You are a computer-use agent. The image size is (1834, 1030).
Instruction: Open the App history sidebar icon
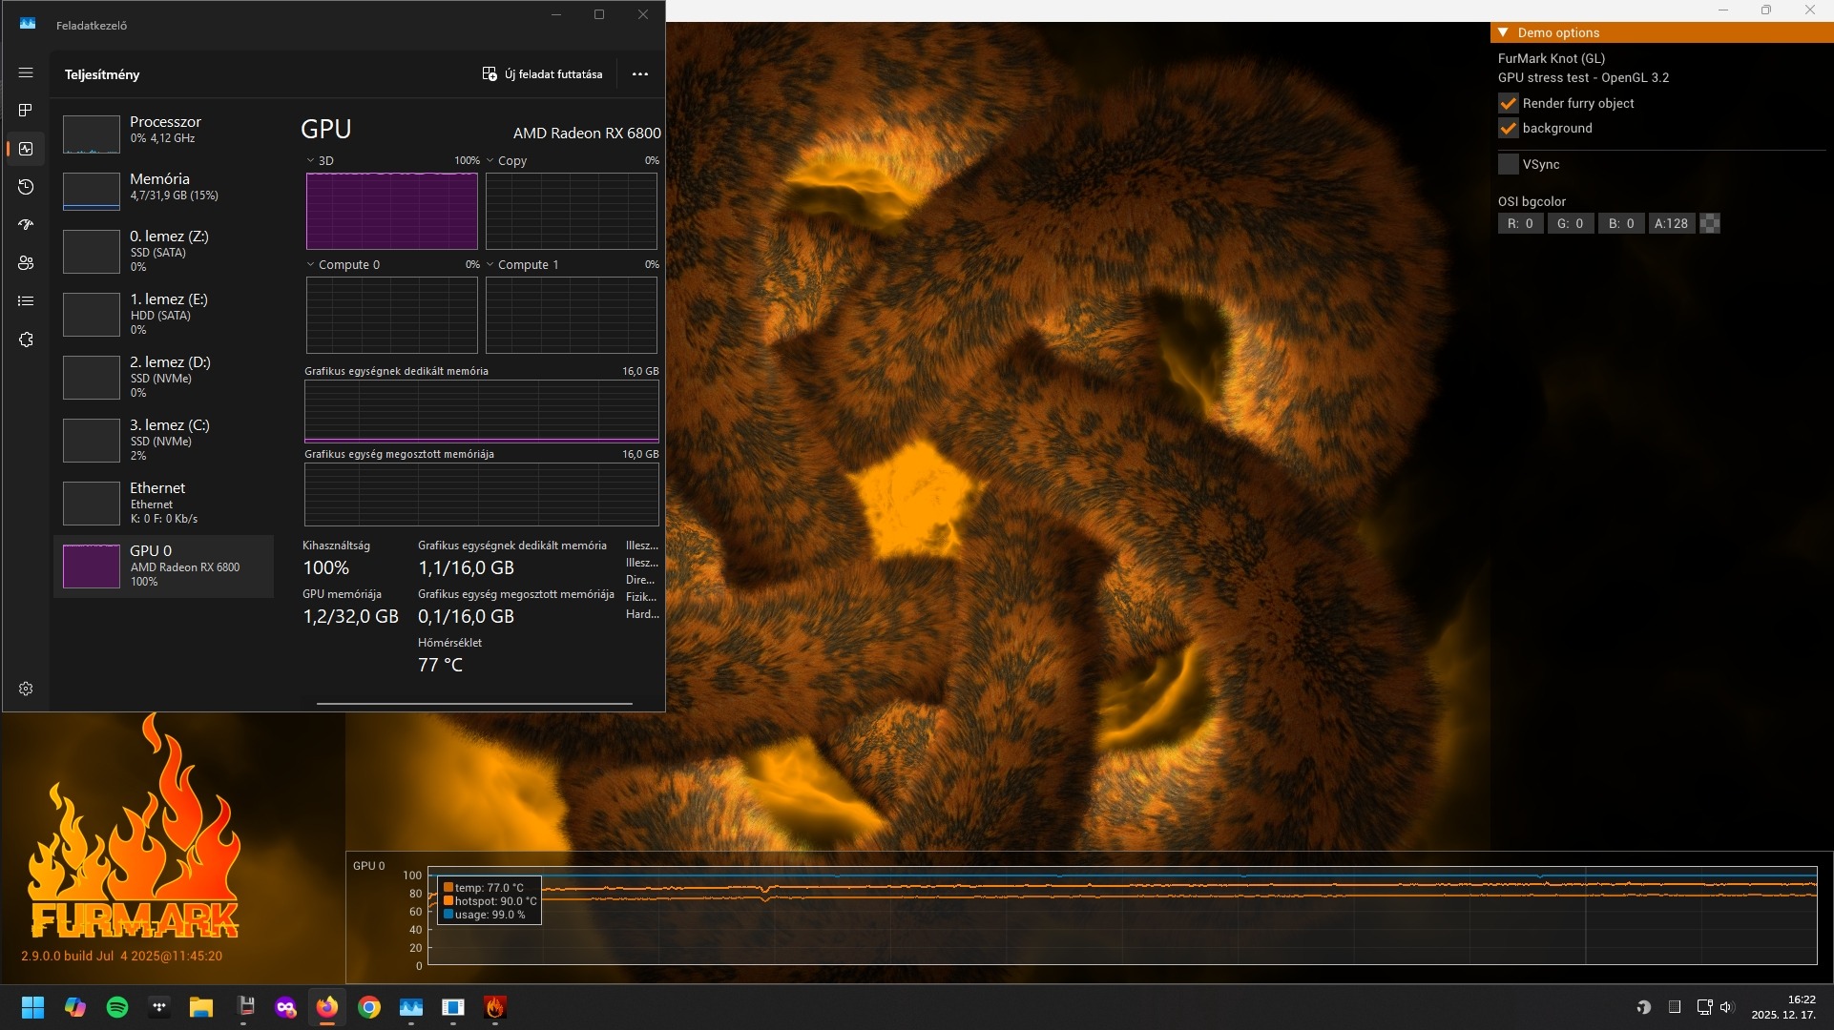point(26,187)
